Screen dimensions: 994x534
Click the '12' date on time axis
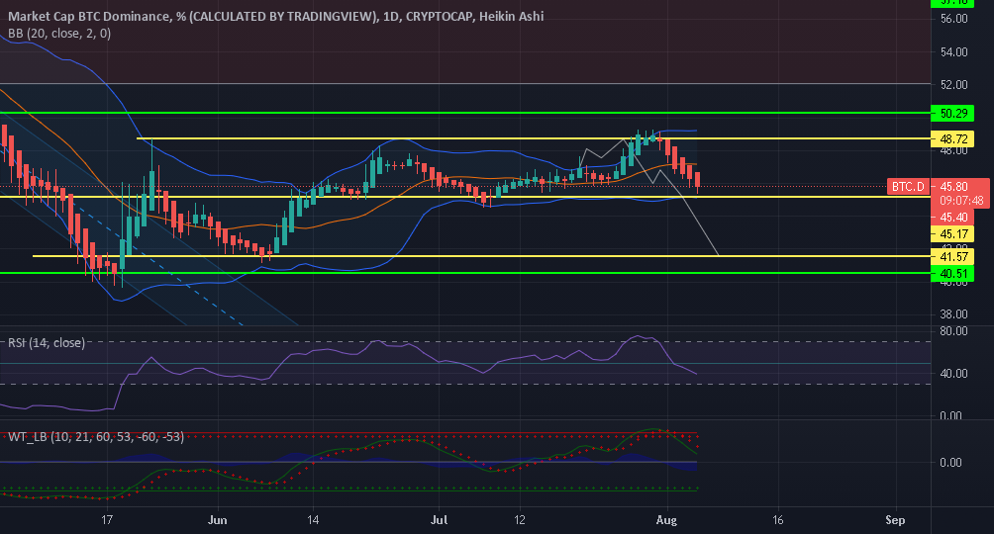click(x=520, y=520)
